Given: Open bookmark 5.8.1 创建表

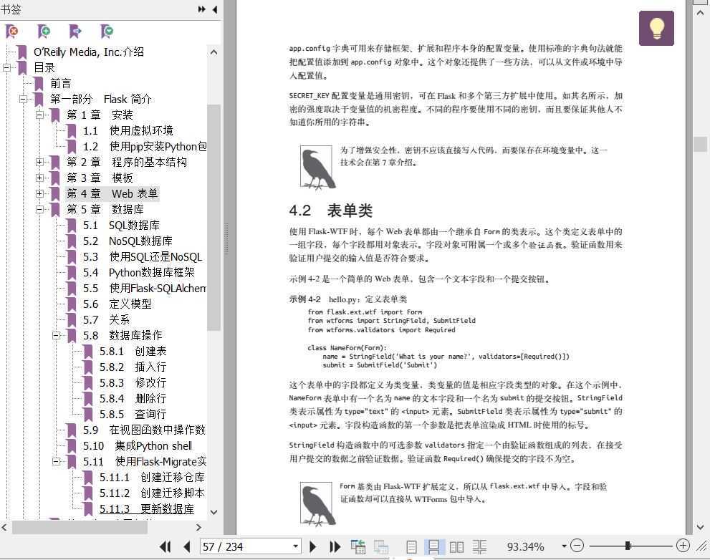Looking at the screenshot, I should tap(133, 352).
